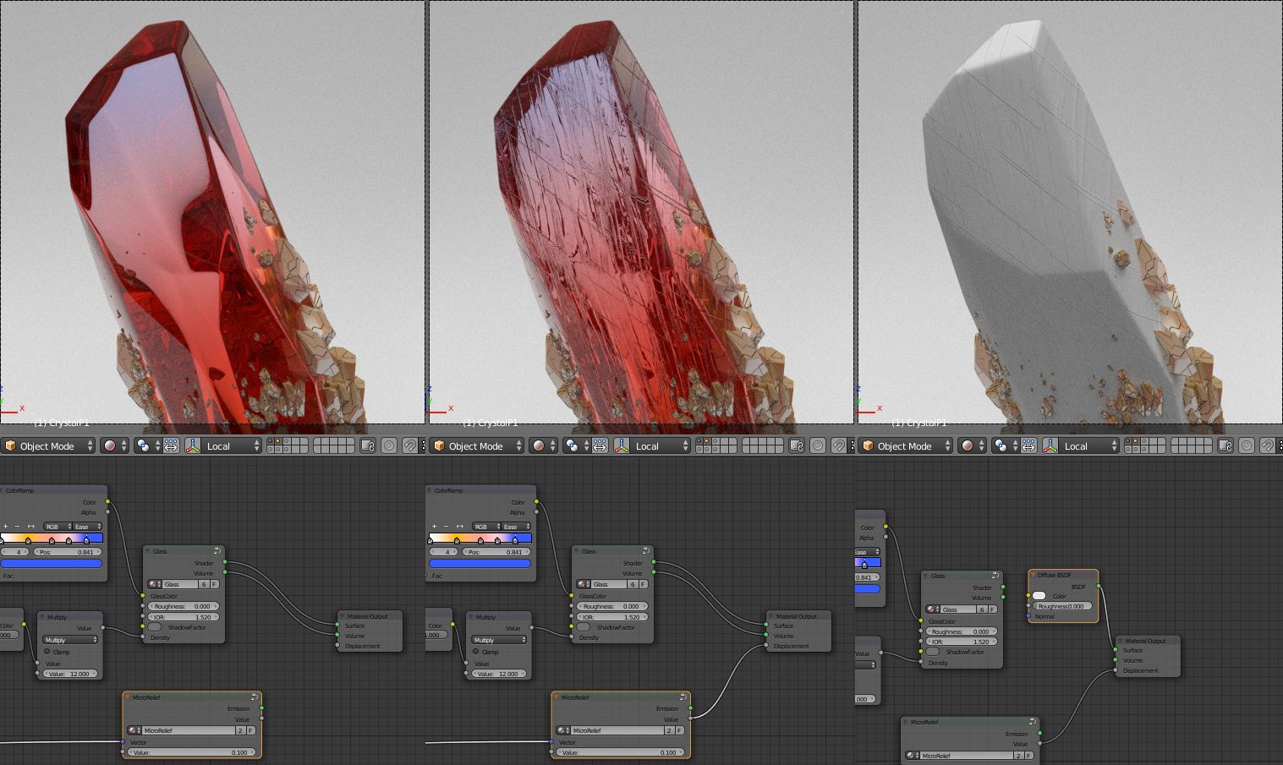Viewport: 1283px width, 765px height.
Task: Click the pivot point icon in middle viewport header
Action: click(573, 445)
